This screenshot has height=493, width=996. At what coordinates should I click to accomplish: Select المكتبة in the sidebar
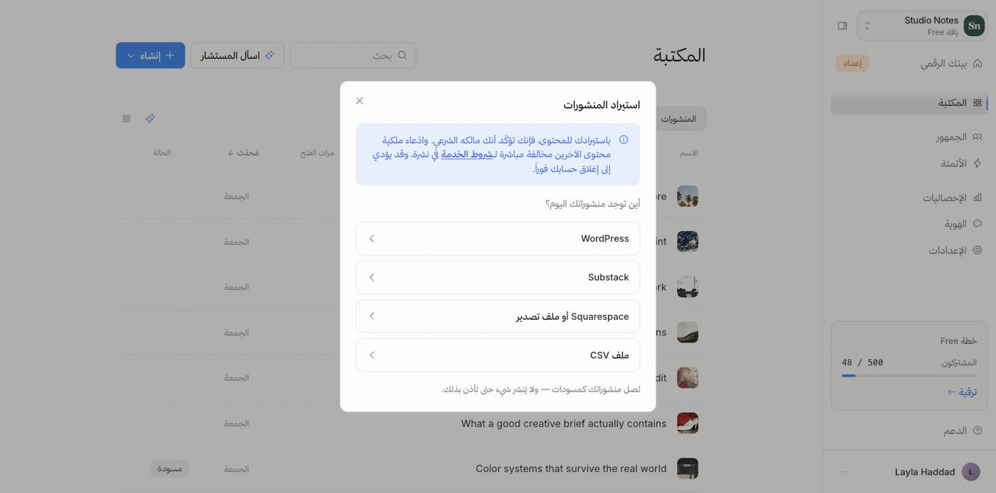click(x=909, y=103)
